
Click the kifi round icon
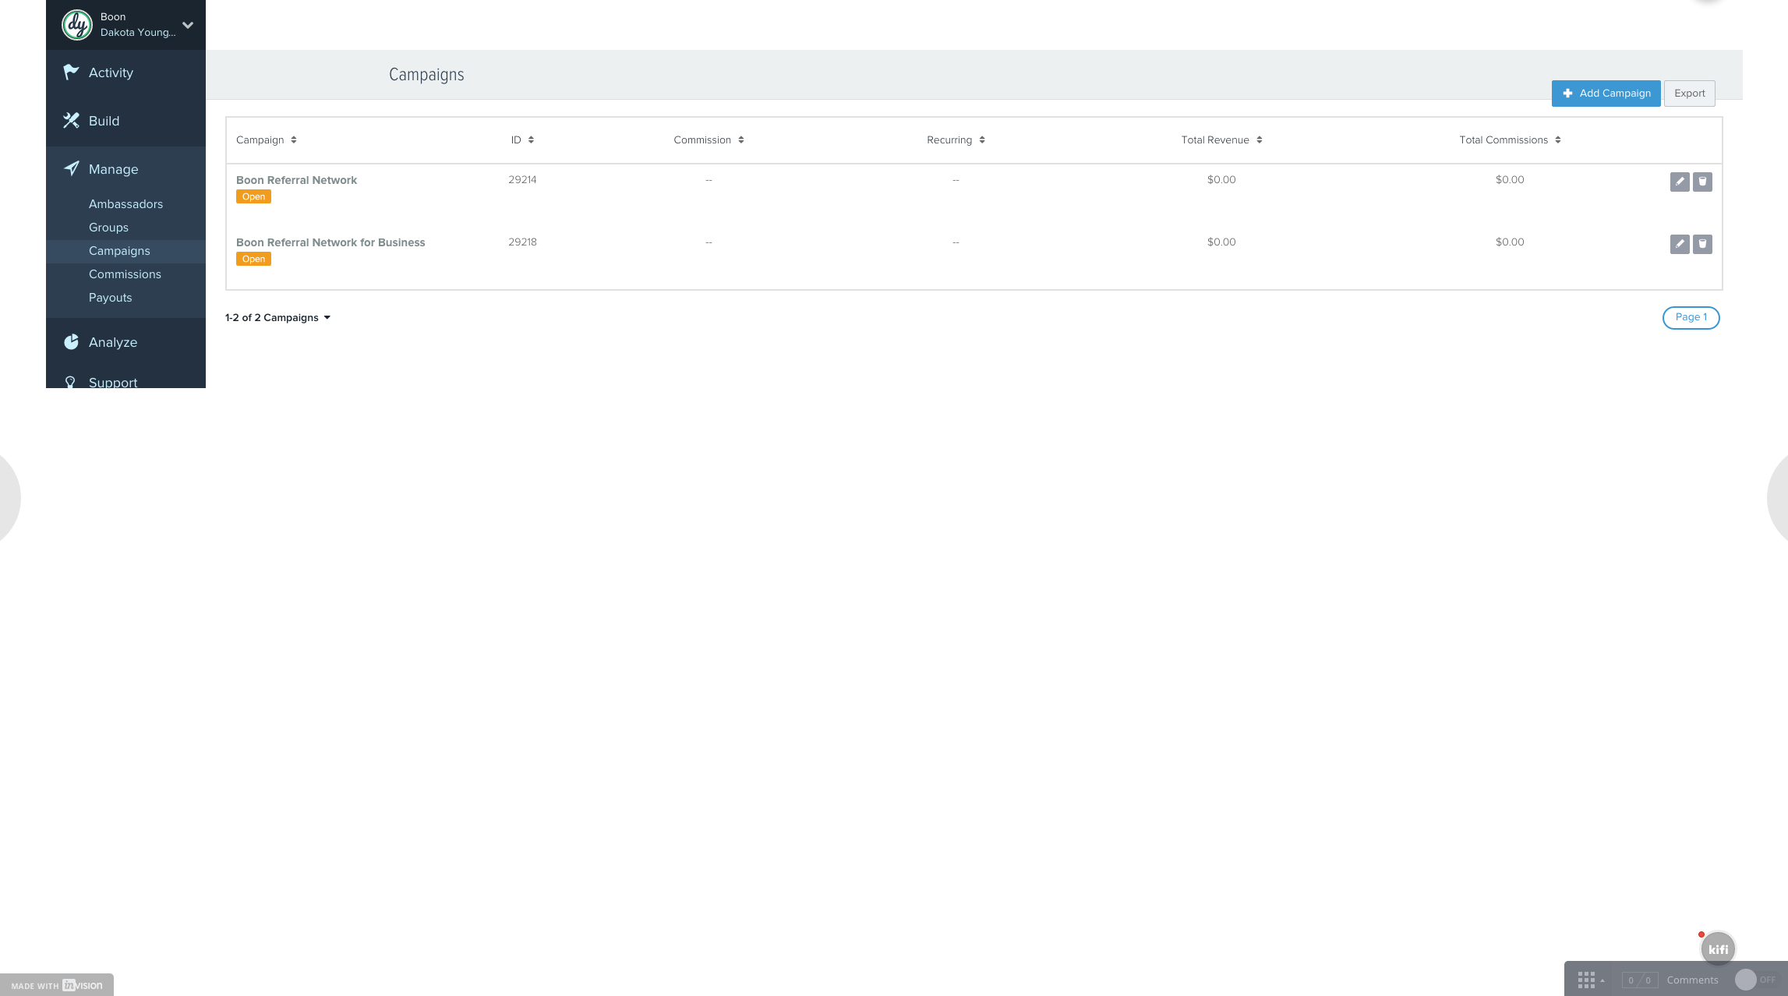[1718, 948]
